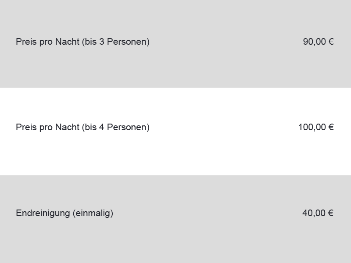Click the '(einmalig)' word
This screenshot has width=351, height=263.
pos(93,213)
